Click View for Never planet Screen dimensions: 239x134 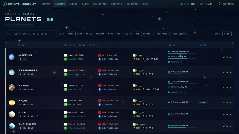(x=227, y=87)
